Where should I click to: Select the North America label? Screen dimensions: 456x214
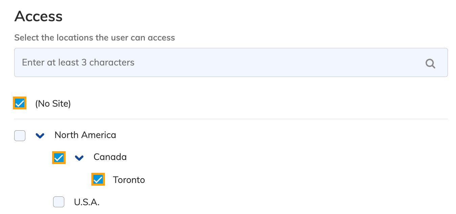point(85,135)
